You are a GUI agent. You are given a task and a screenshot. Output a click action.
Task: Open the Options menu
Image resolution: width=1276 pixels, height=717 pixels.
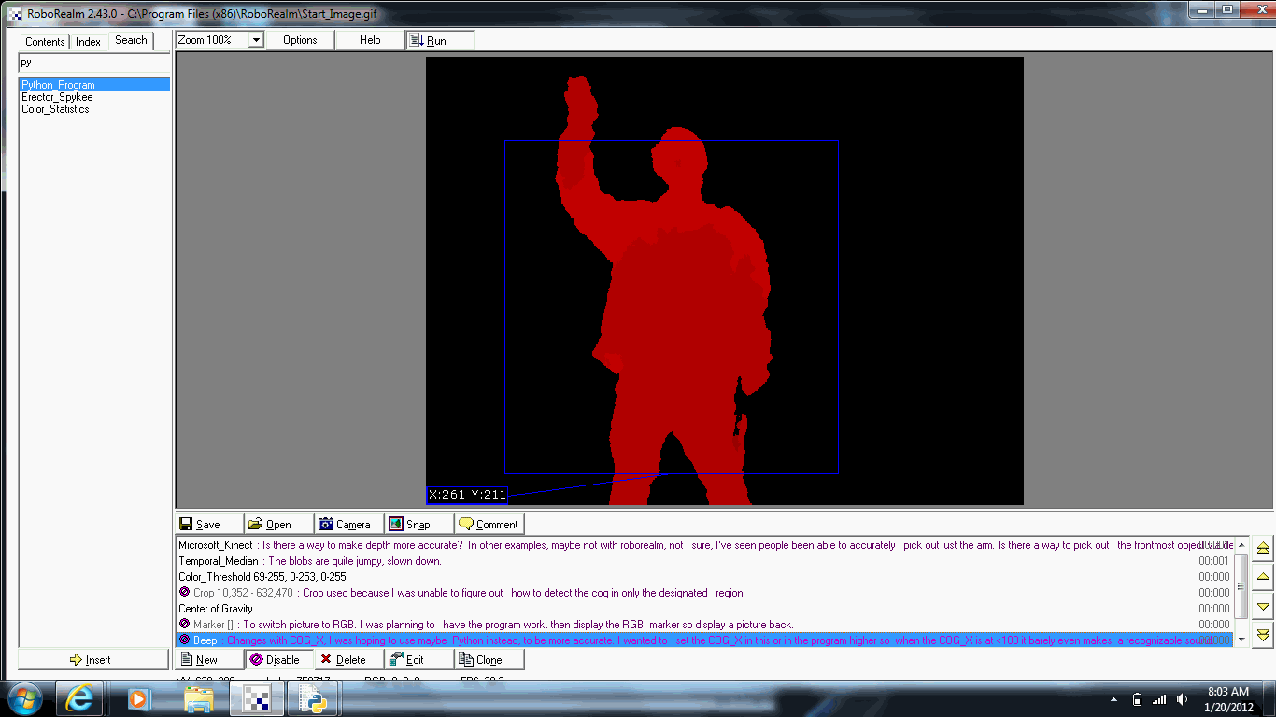pyautogui.click(x=300, y=40)
